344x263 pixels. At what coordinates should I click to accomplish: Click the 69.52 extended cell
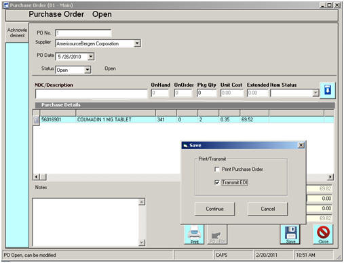(x=254, y=119)
